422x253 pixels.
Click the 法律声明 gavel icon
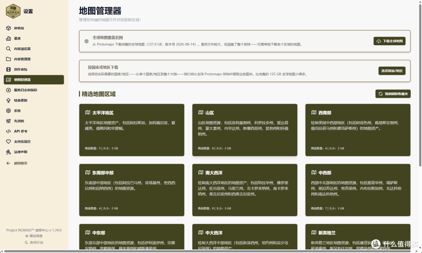coord(8,152)
